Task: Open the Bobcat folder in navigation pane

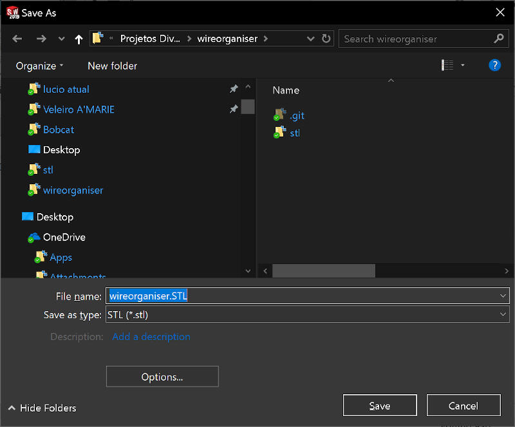Action: pyautogui.click(x=59, y=130)
